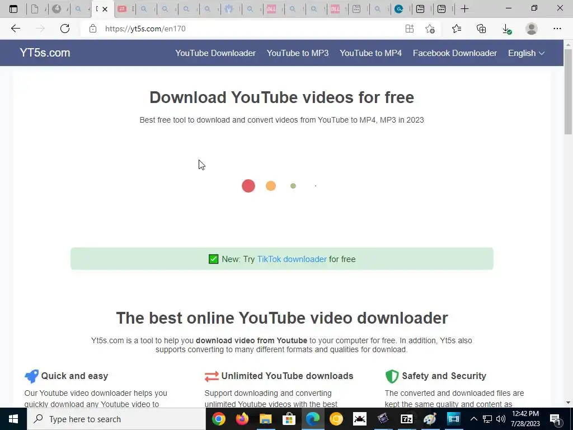Open the Settings and more ellipsis menu

(557, 29)
